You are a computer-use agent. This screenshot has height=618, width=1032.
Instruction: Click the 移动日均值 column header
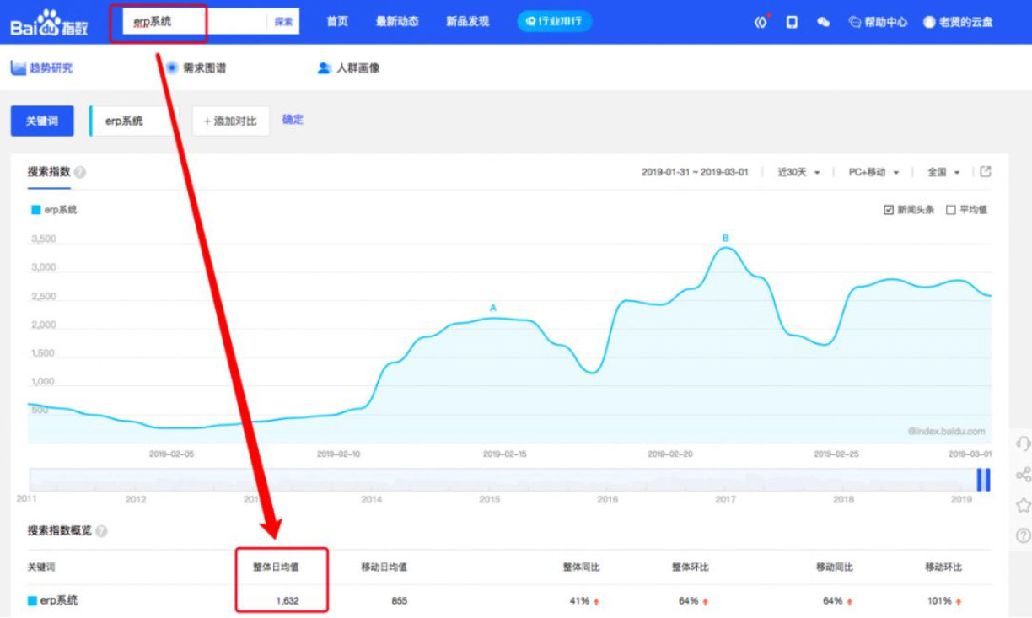coord(384,567)
